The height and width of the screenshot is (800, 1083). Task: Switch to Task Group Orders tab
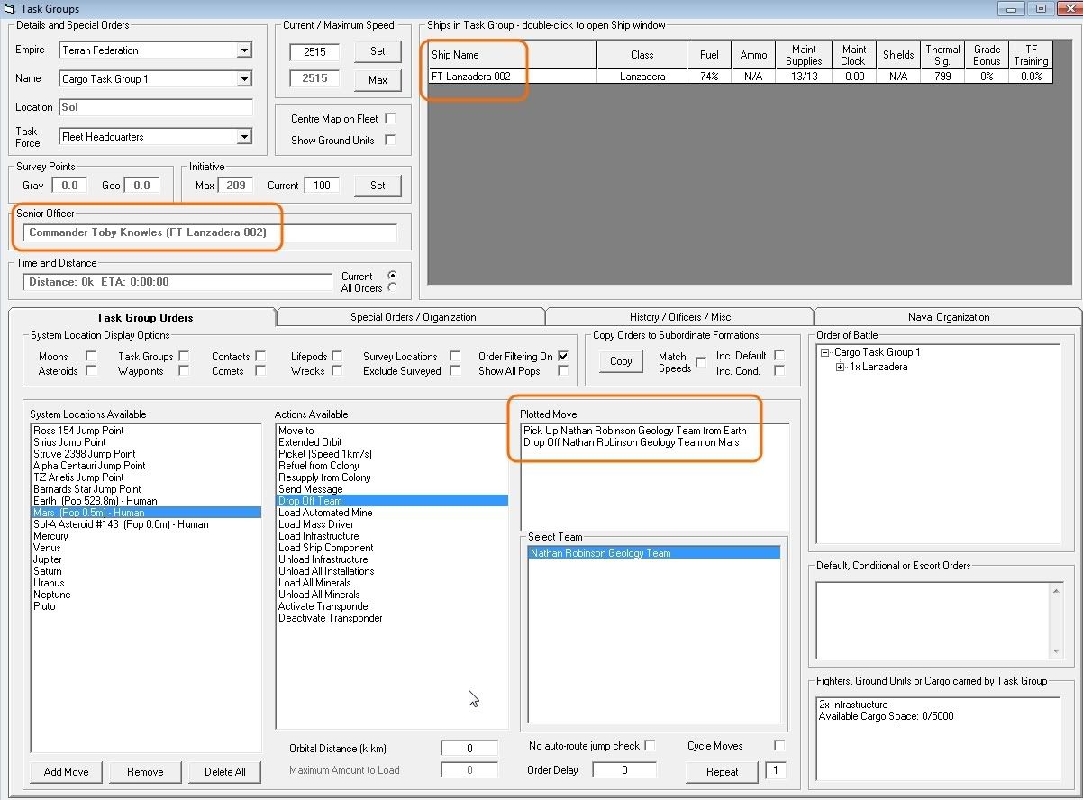point(144,317)
